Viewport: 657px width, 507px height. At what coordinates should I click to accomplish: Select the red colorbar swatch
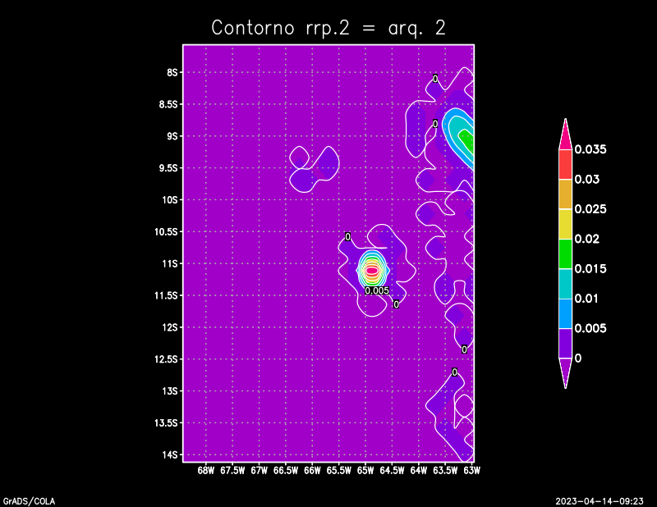coord(565,165)
